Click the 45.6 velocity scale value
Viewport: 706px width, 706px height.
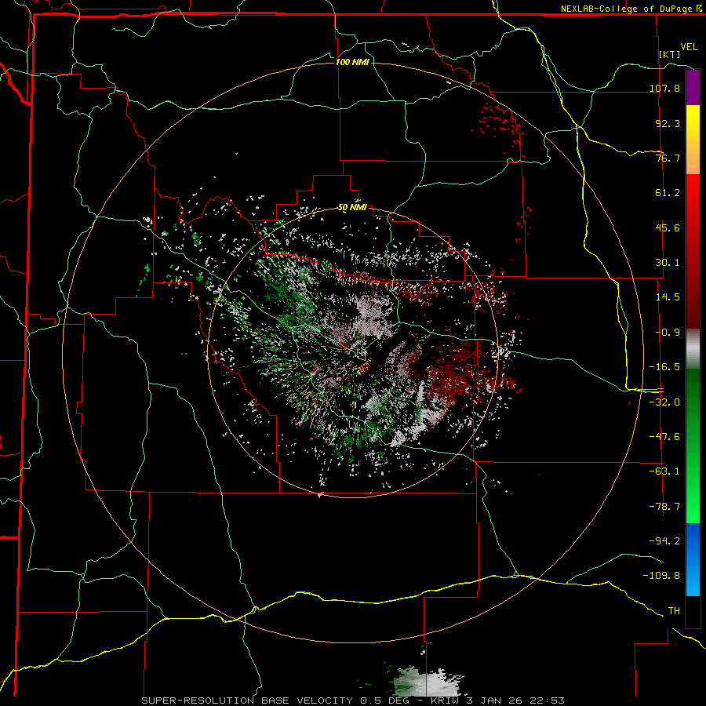[668, 227]
